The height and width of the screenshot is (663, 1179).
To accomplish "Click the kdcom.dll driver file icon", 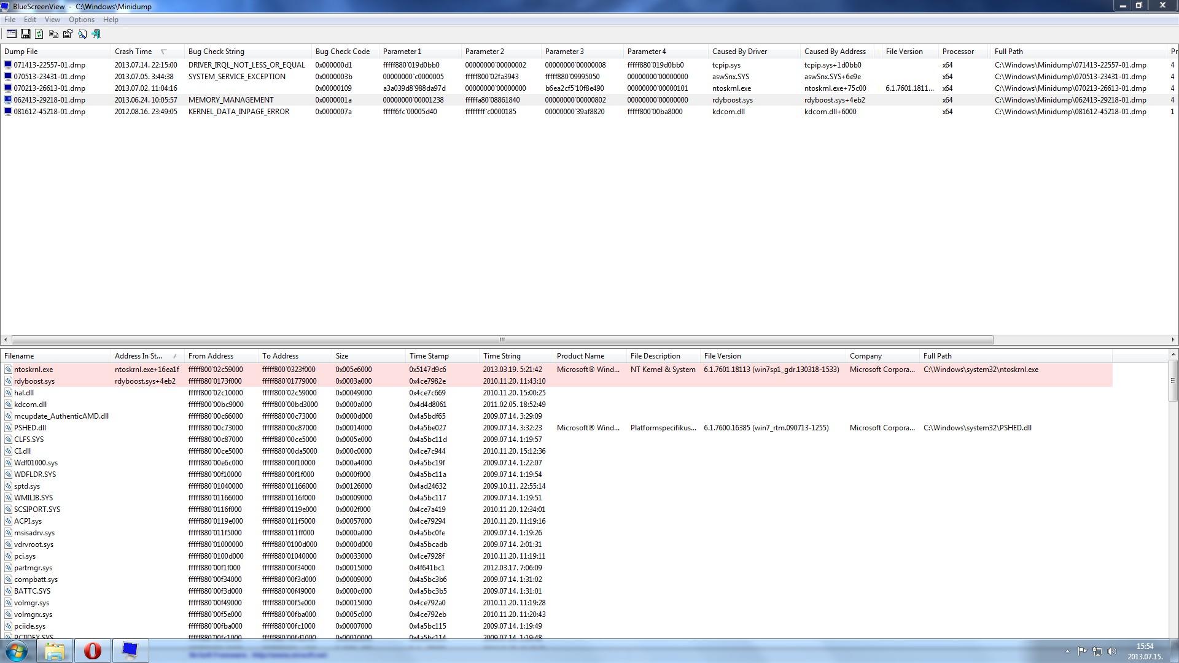I will [8, 404].
